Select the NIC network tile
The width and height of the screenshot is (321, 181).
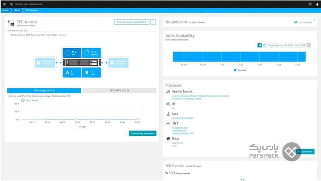point(72,73)
